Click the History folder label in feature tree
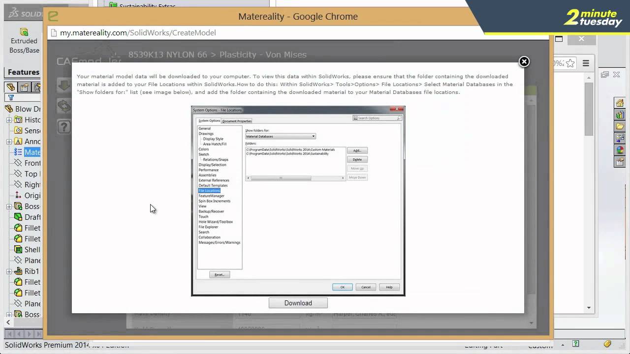630x354 pixels. coord(32,120)
